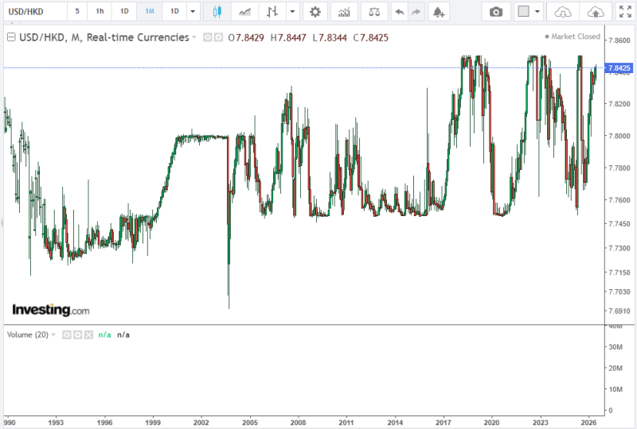Open layout rectangle dropdown arrow
The width and height of the screenshot is (637, 429).
pyautogui.click(x=537, y=12)
